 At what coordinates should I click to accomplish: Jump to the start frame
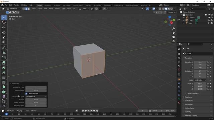coord(83,111)
